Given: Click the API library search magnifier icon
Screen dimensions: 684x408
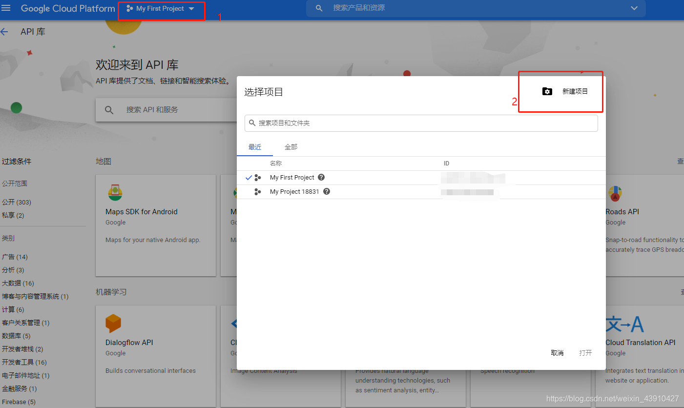Looking at the screenshot, I should (109, 110).
